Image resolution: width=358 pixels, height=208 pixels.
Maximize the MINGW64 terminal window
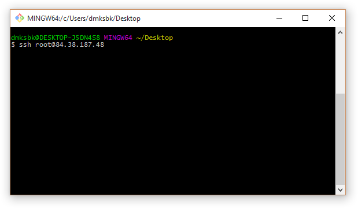tap(305, 18)
